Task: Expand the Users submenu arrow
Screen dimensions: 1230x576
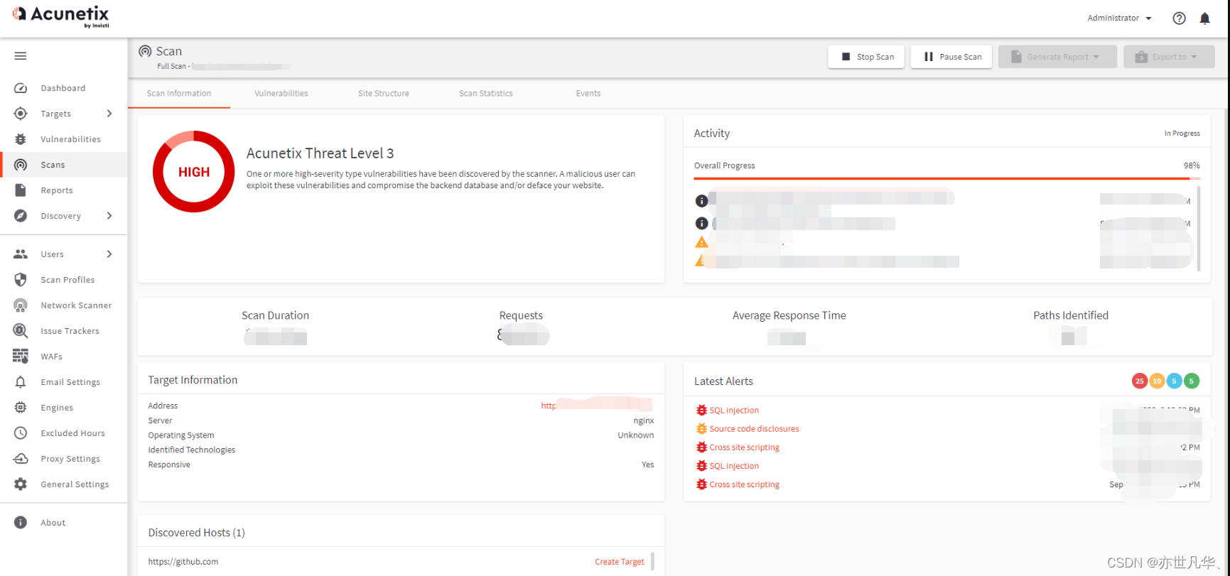Action: (x=109, y=254)
